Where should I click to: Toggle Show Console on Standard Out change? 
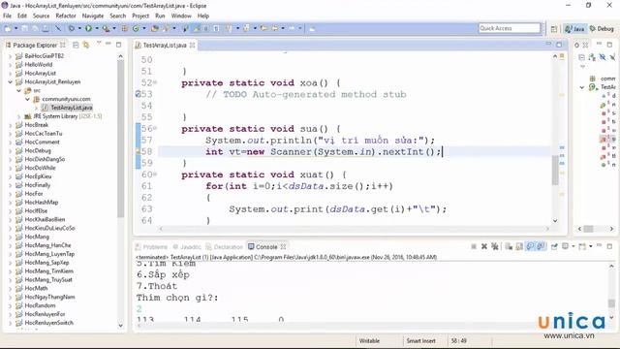(x=530, y=246)
